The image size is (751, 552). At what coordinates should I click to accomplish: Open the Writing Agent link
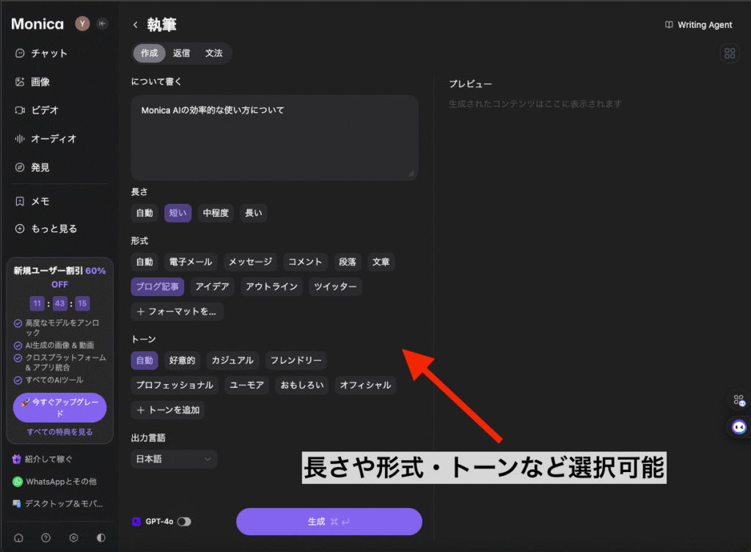699,25
